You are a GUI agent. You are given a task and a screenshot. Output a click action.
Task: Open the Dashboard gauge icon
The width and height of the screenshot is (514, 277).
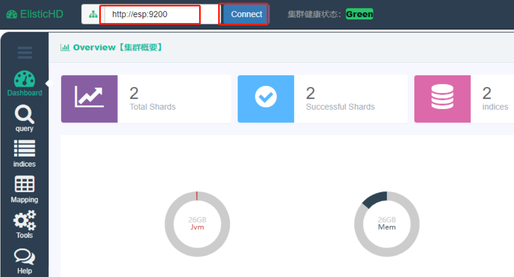(24, 79)
